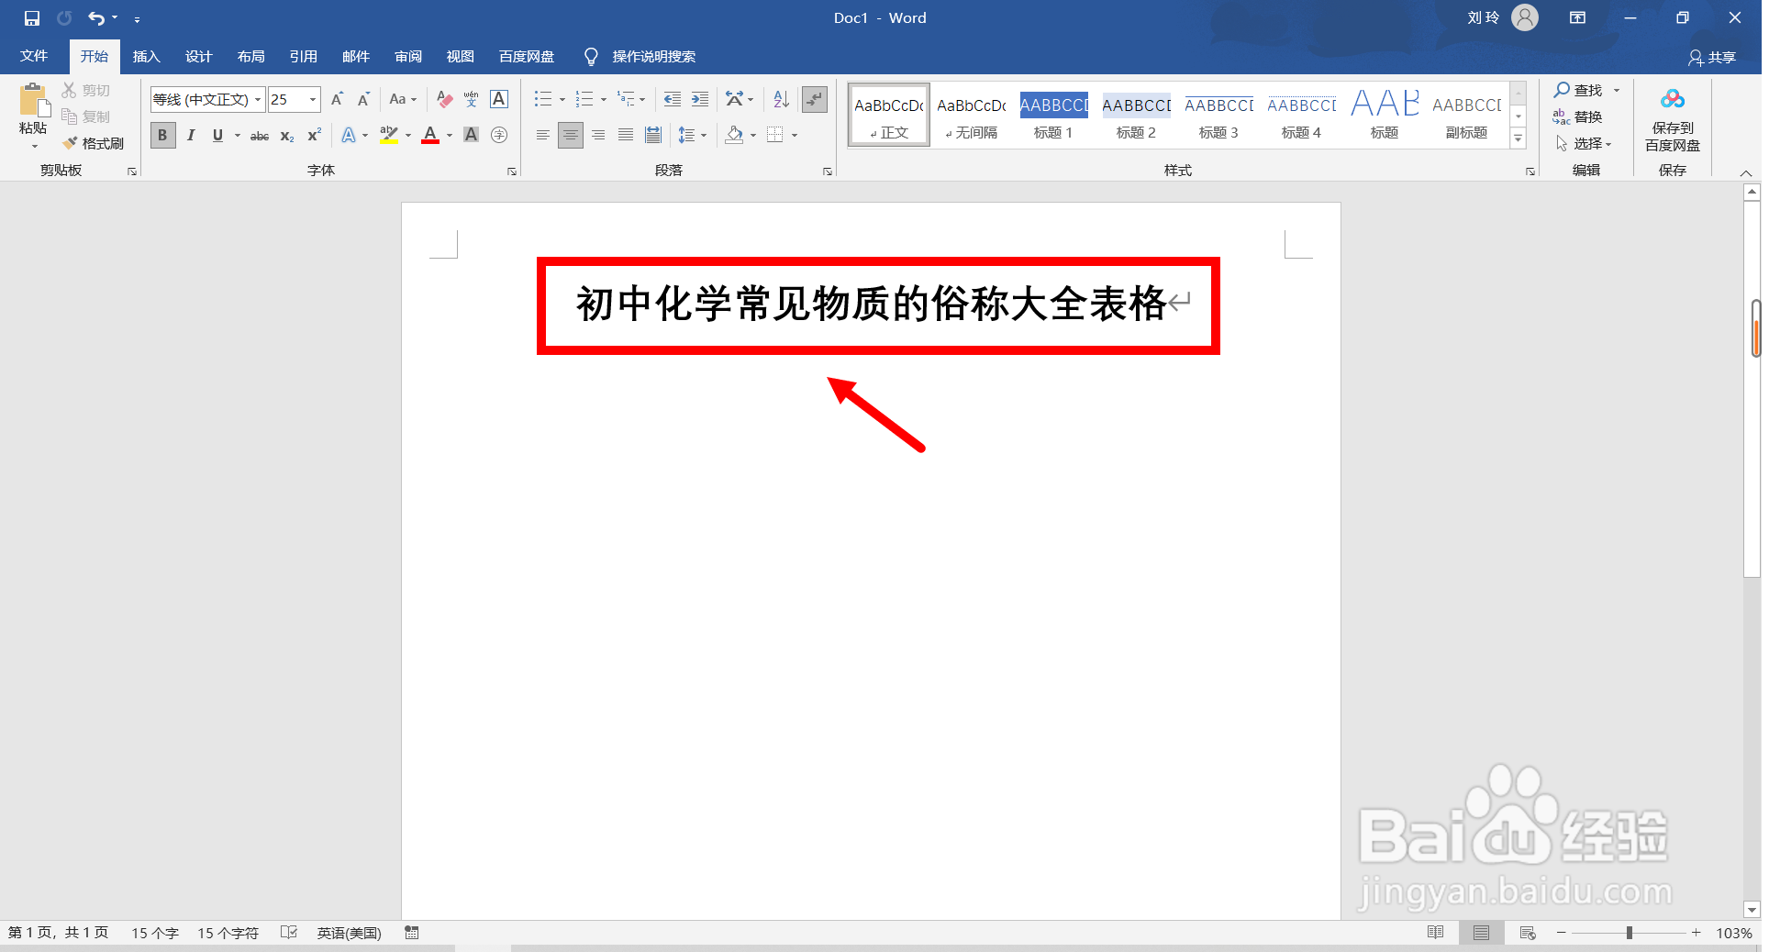Apply strikethrough to the title text

click(260, 135)
